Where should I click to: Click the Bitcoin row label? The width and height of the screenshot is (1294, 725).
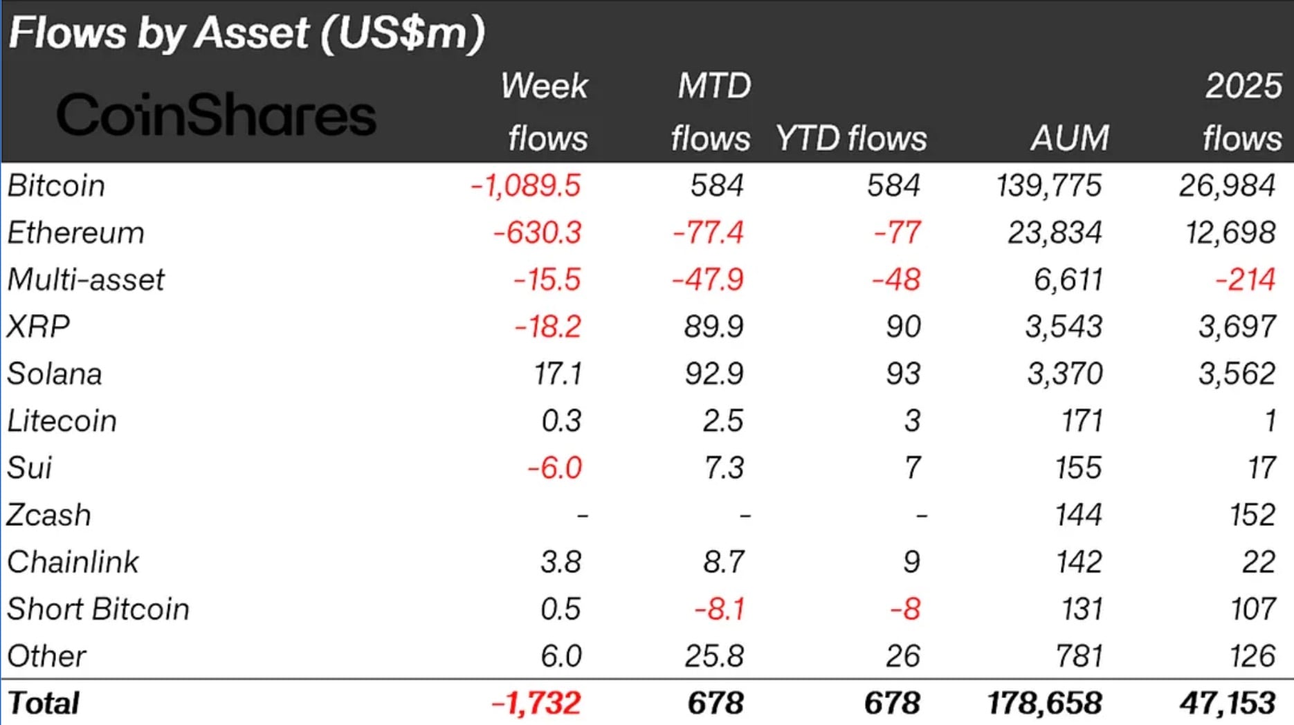click(x=57, y=186)
